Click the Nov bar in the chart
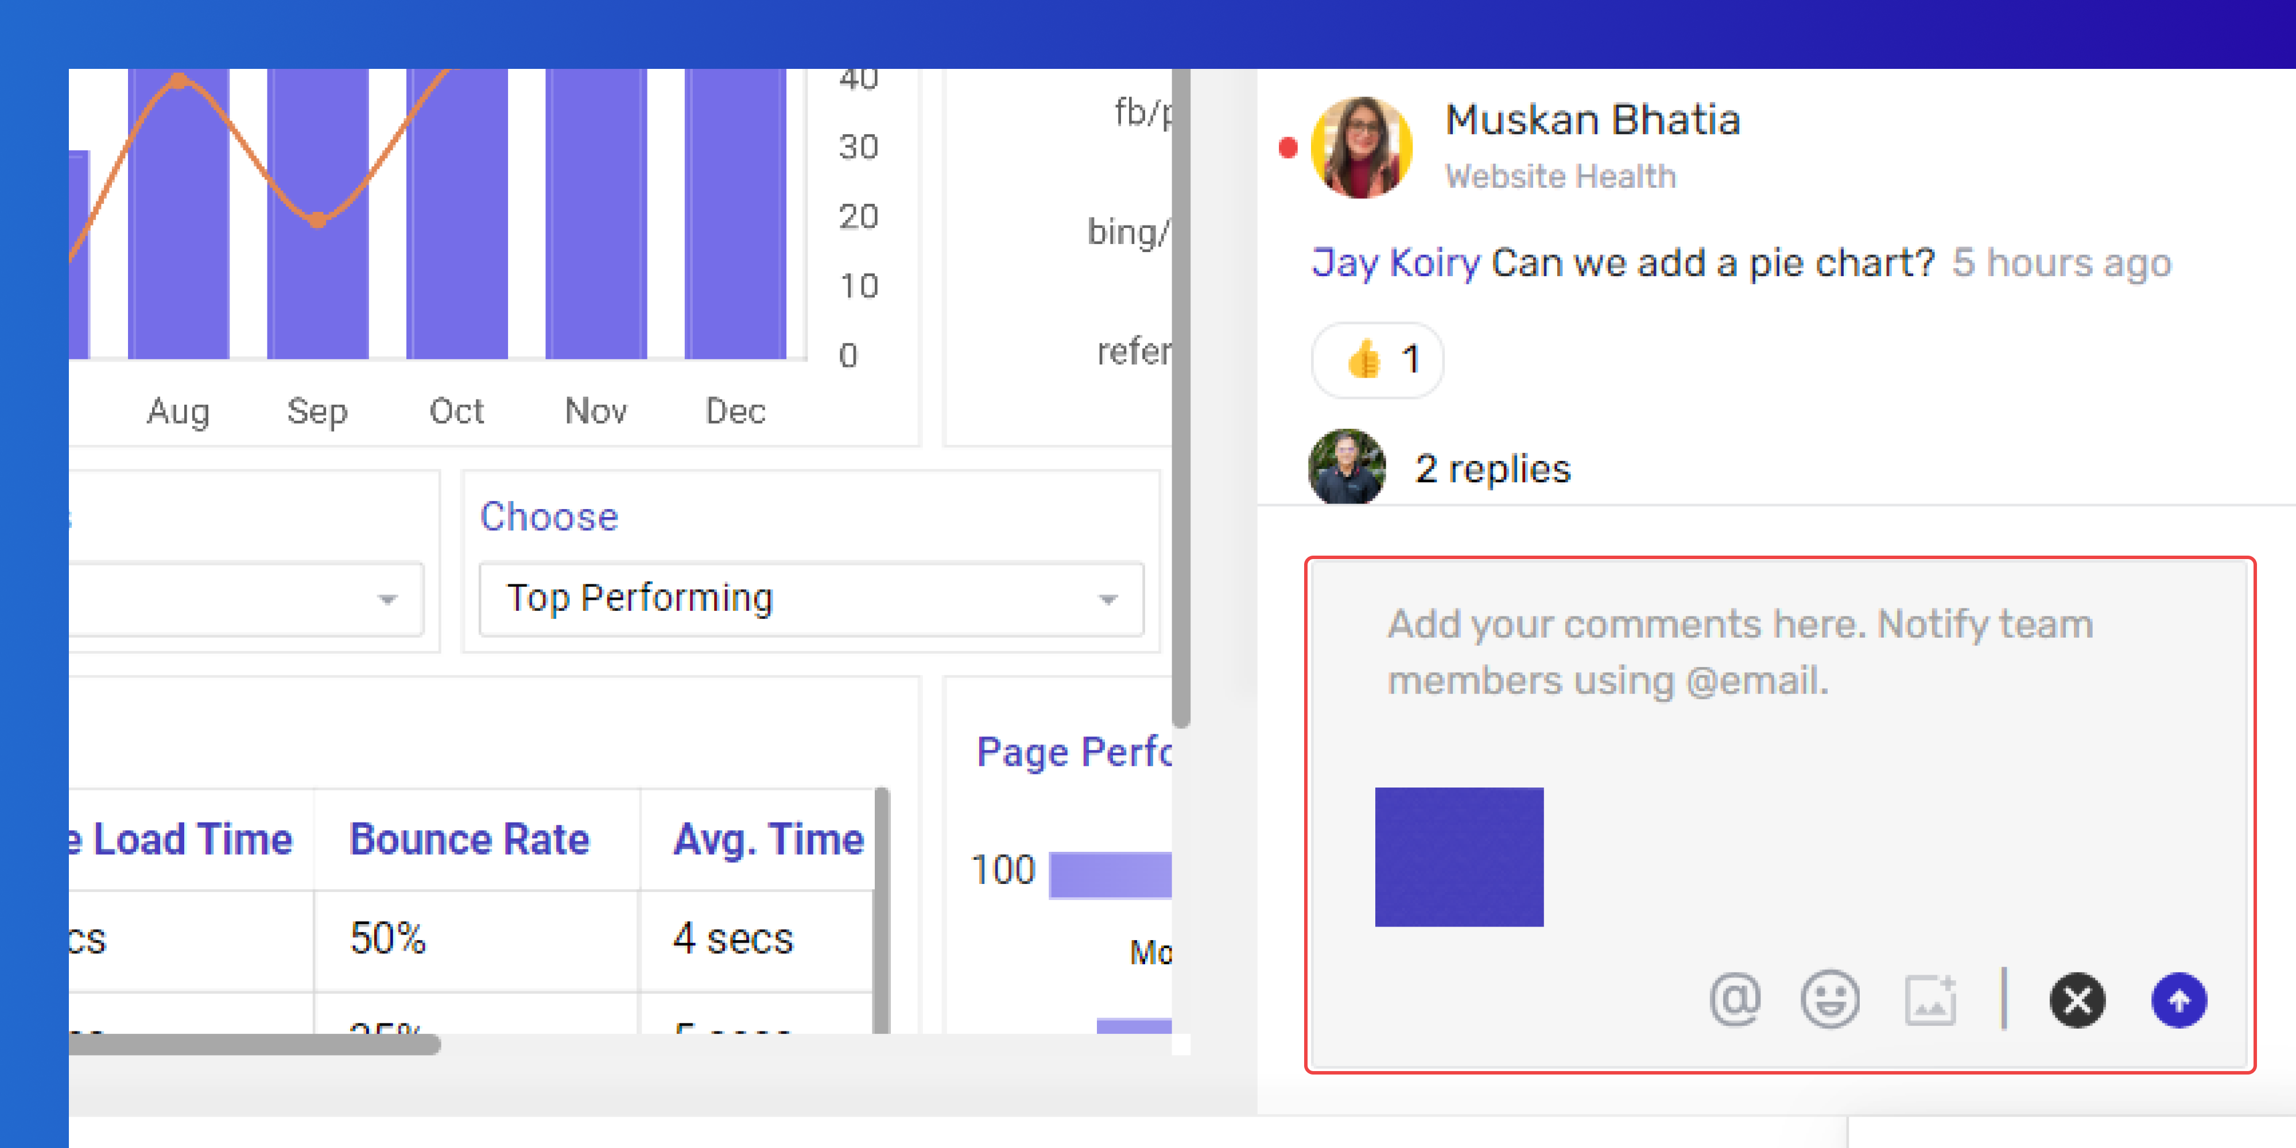The height and width of the screenshot is (1148, 2296). click(x=596, y=214)
